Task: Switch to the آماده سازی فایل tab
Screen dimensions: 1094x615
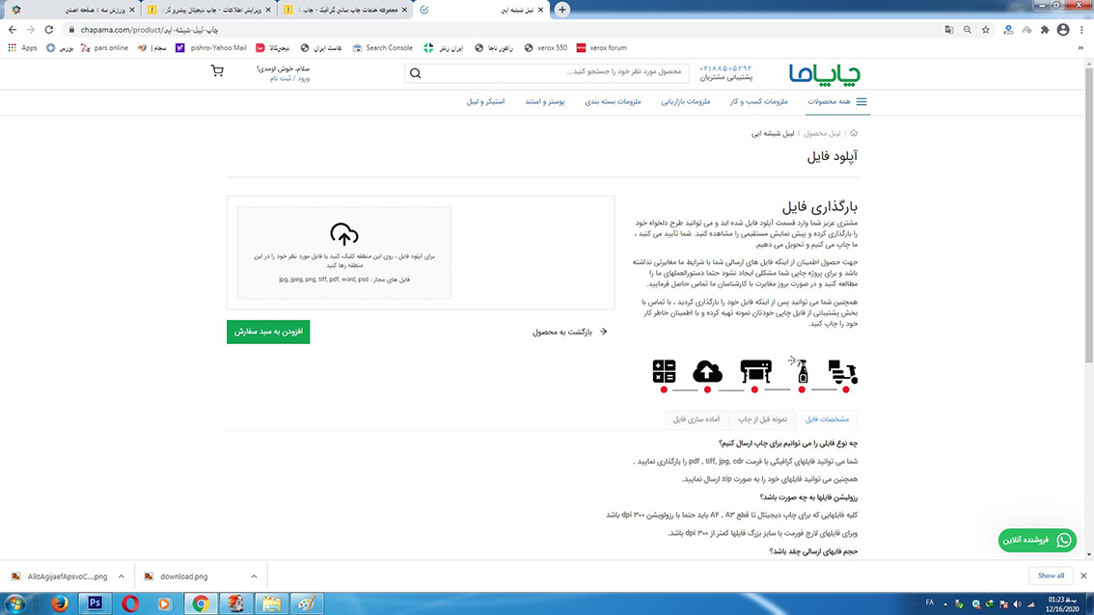Action: tap(697, 419)
